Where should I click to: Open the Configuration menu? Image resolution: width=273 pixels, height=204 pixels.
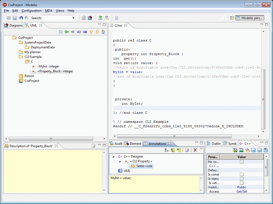tap(31, 11)
